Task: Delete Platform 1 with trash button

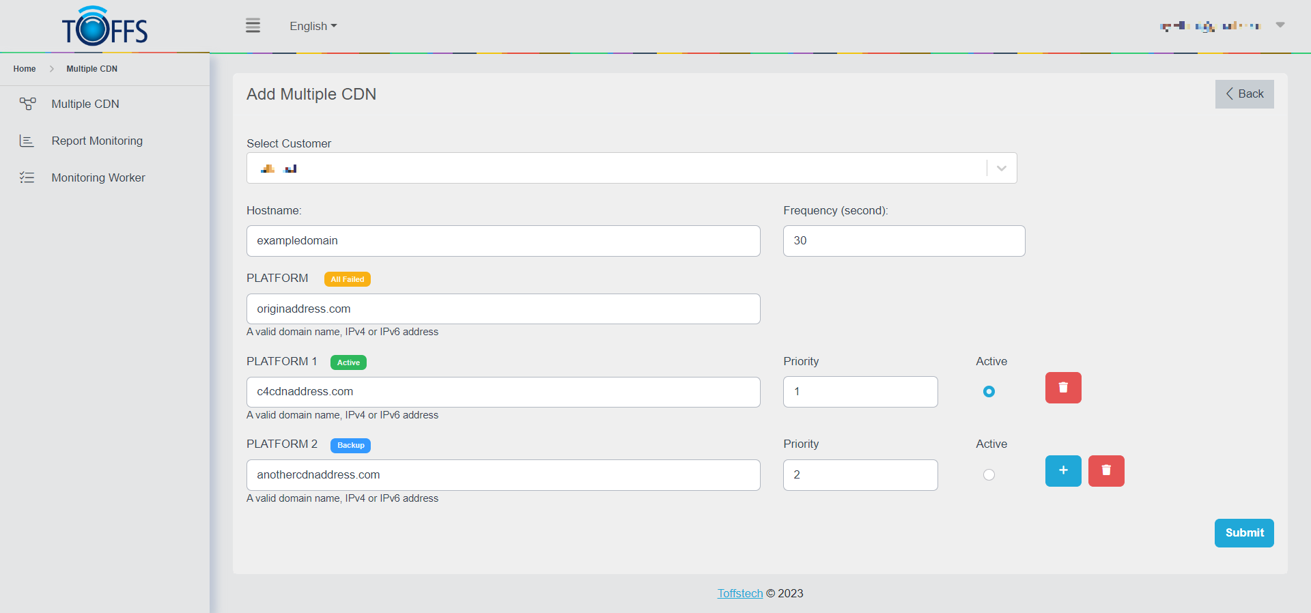Action: point(1062,388)
